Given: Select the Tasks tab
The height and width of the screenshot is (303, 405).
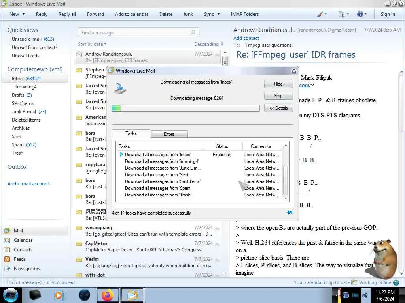Looking at the screenshot, I should [131, 133].
